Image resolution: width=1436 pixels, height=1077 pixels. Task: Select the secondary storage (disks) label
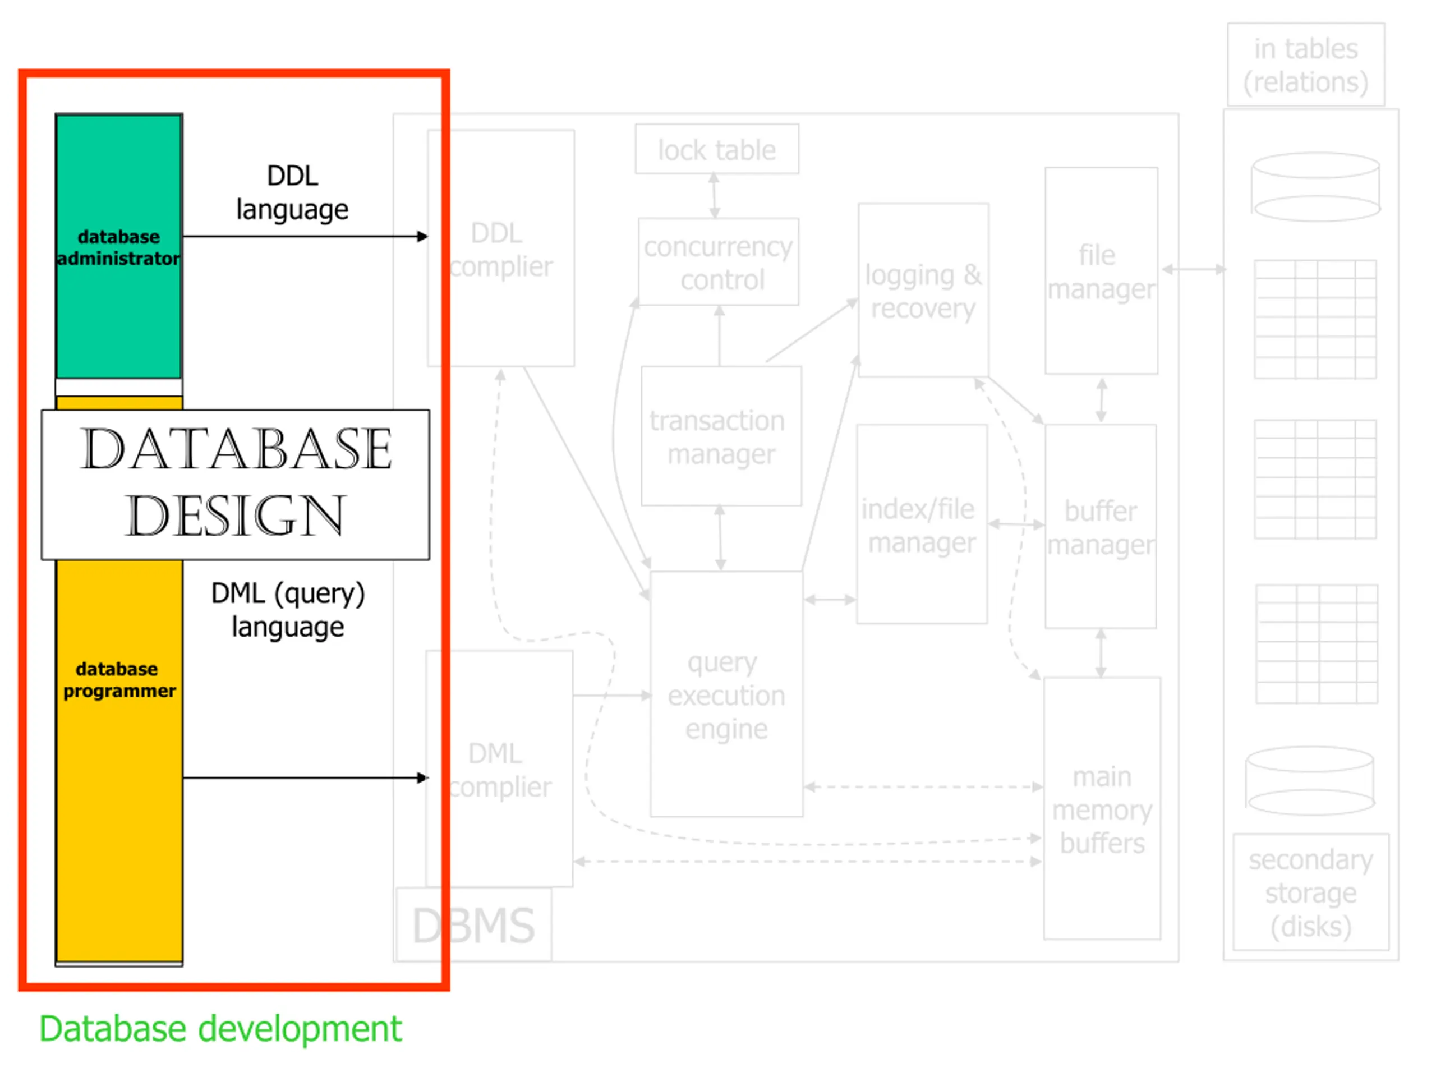click(x=1310, y=892)
